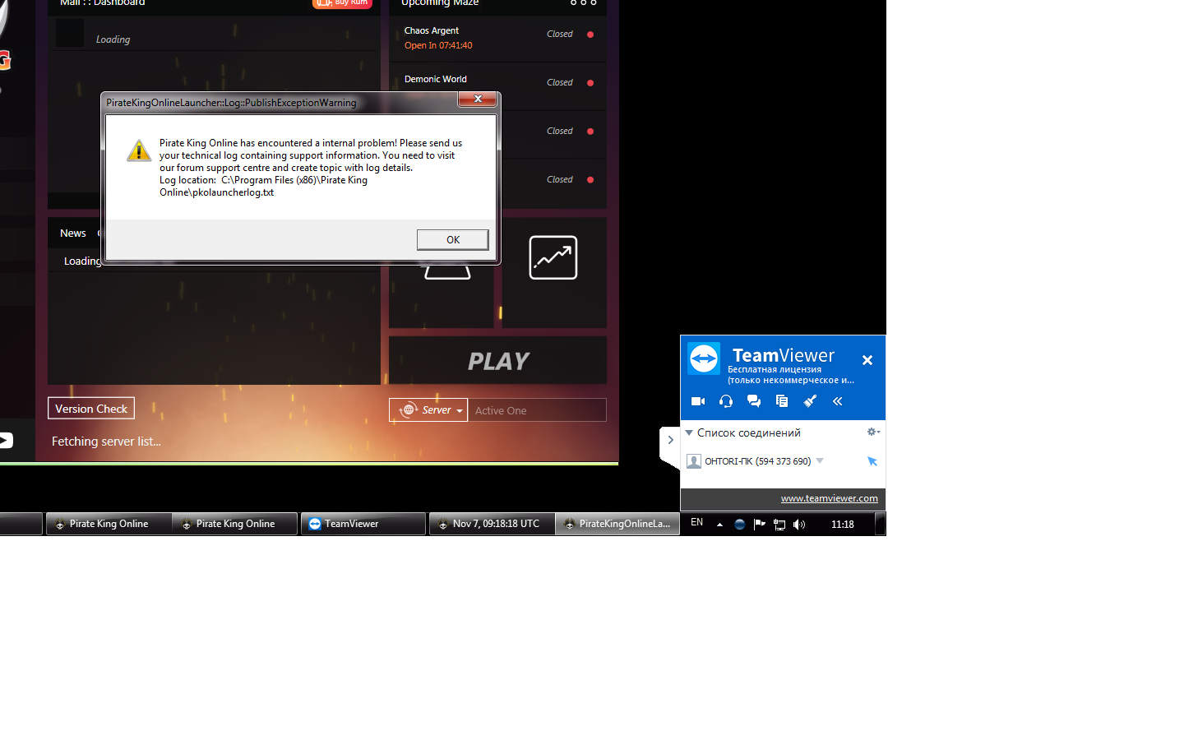The width and height of the screenshot is (1184, 740).
Task: Open the file transfer box icon
Action: click(782, 401)
